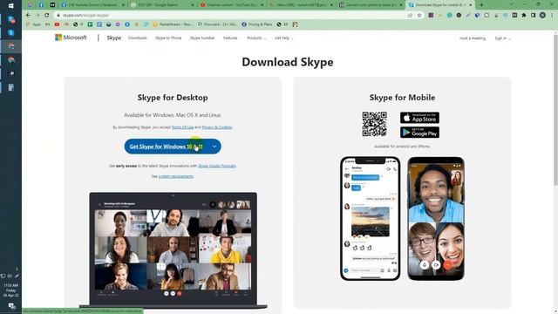
Task: Expand the Get Skype platform options arrow
Action: 214,147
